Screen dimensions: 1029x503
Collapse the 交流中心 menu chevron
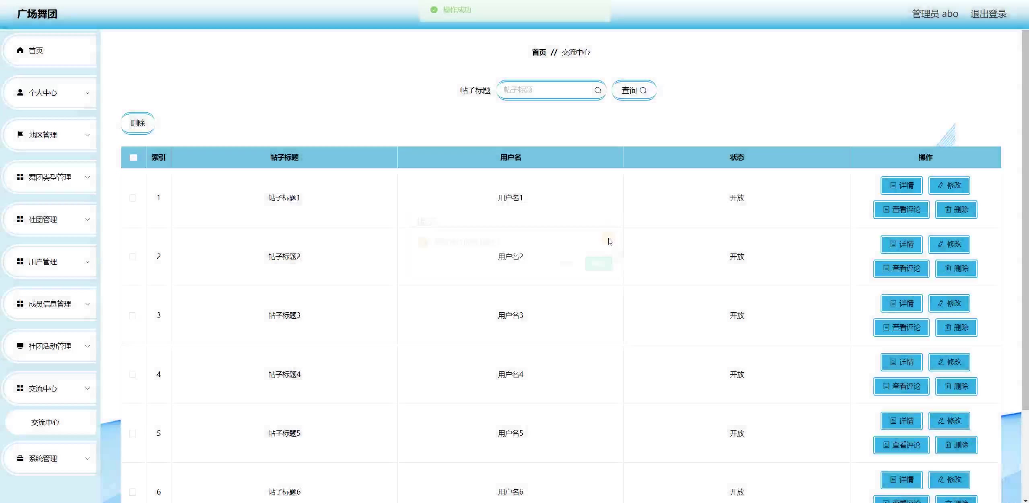click(x=87, y=388)
